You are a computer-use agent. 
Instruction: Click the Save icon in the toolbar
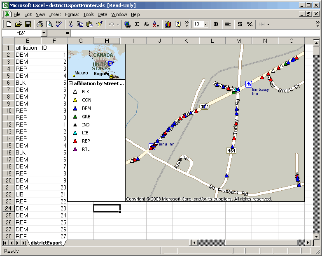point(28,24)
